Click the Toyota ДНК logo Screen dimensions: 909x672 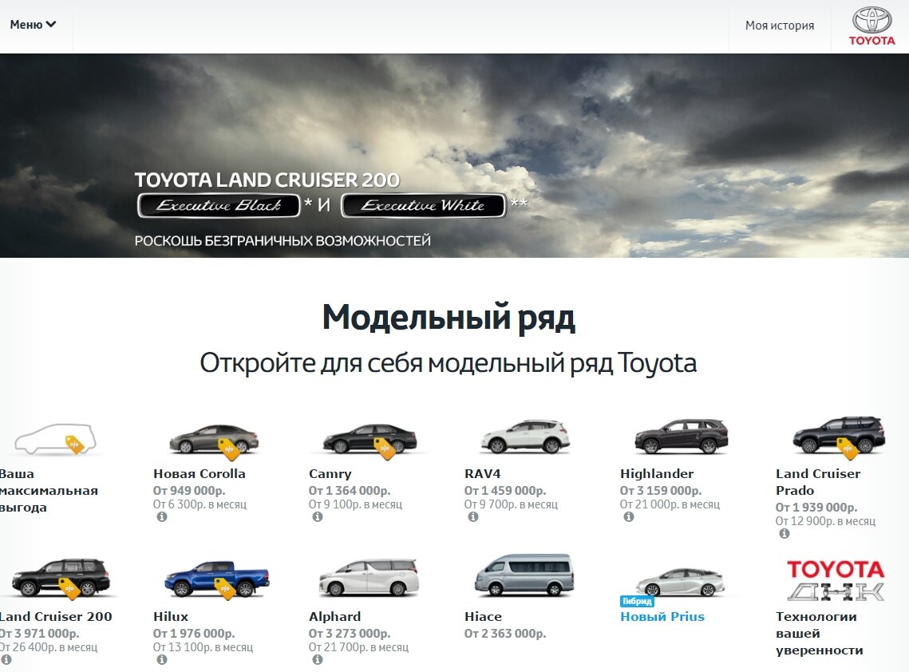point(836,579)
